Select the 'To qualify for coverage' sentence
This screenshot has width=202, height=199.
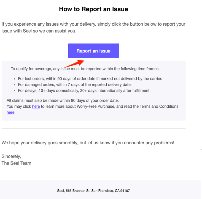(85, 69)
